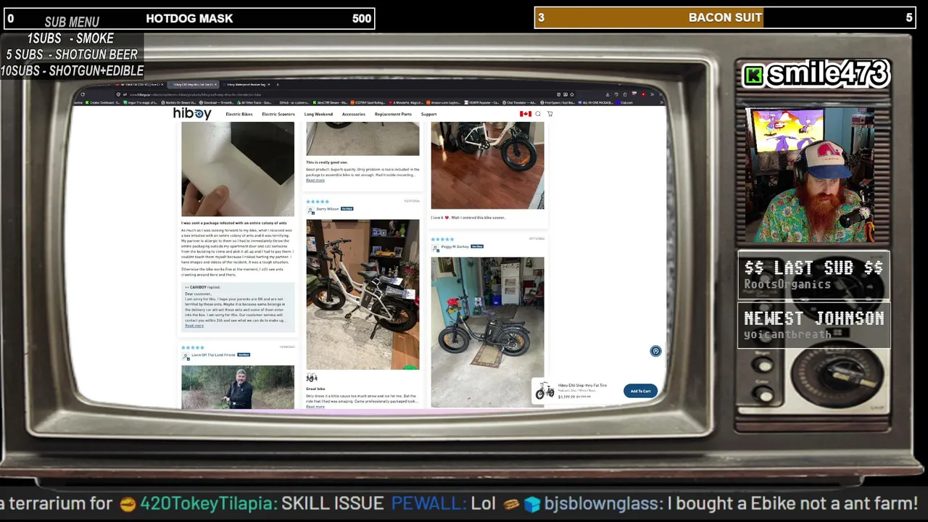Click the Canada flag region selector

(x=526, y=114)
